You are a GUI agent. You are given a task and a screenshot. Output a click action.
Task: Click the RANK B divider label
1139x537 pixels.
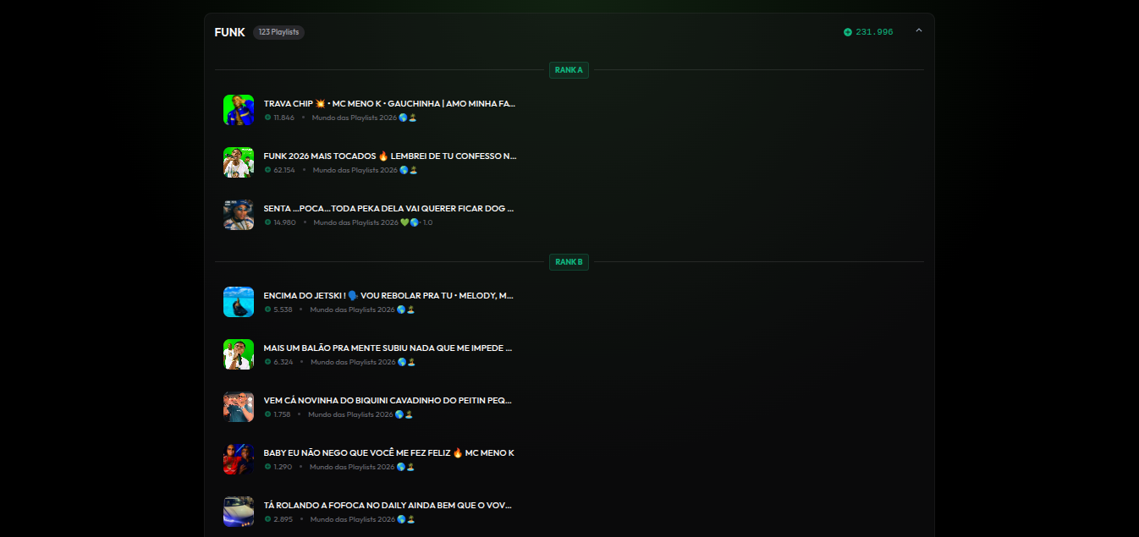[569, 262]
